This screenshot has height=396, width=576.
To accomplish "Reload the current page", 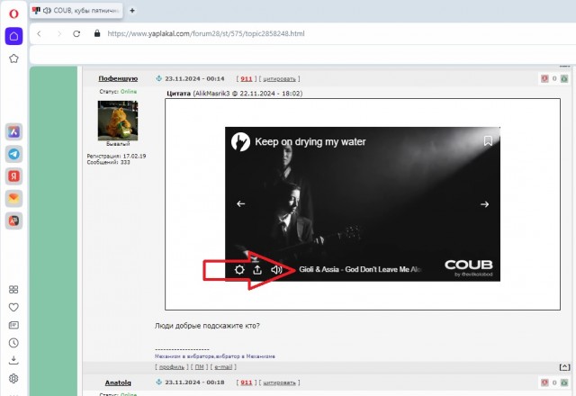I will pos(76,34).
